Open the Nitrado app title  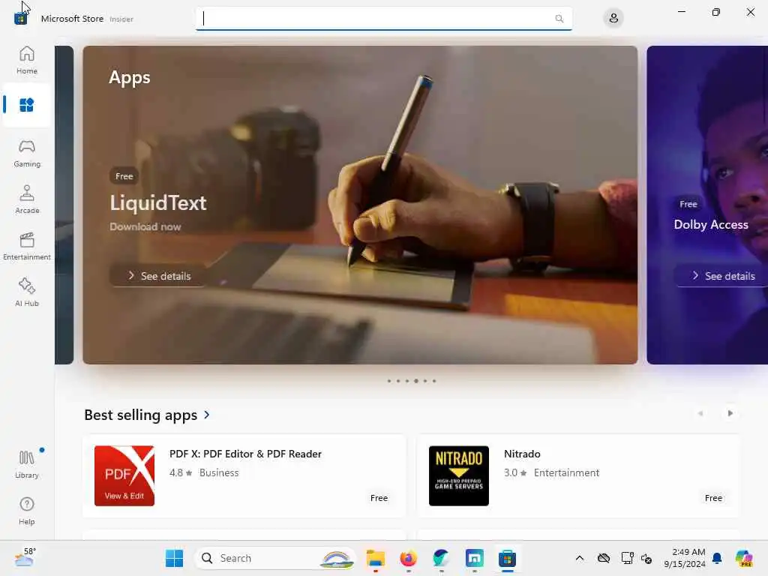click(522, 454)
